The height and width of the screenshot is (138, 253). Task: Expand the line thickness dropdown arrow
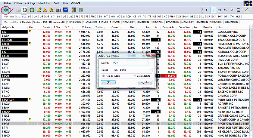(242, 10)
